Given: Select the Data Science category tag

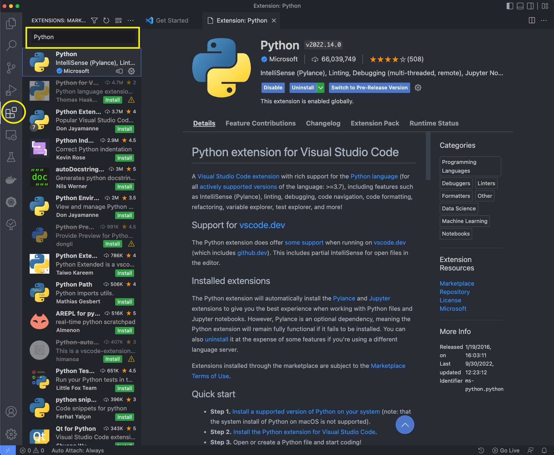Looking at the screenshot, I should click(459, 208).
